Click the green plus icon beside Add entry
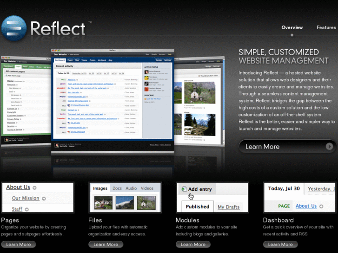The height and width of the screenshot is (253, 338). point(184,189)
